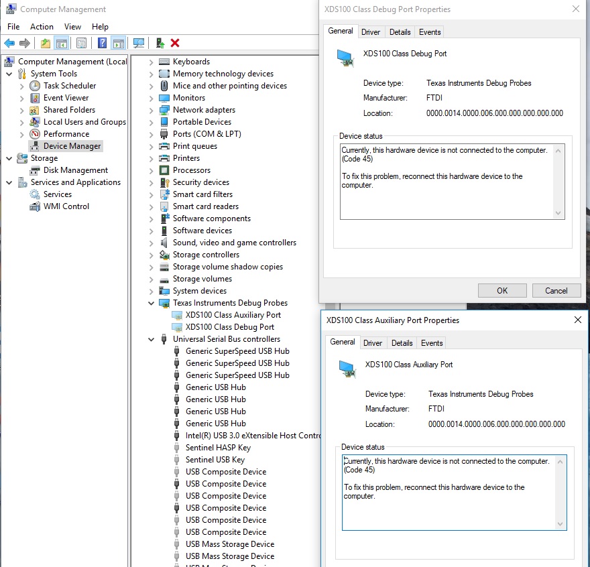Expand the Smart card readers category

151,207
